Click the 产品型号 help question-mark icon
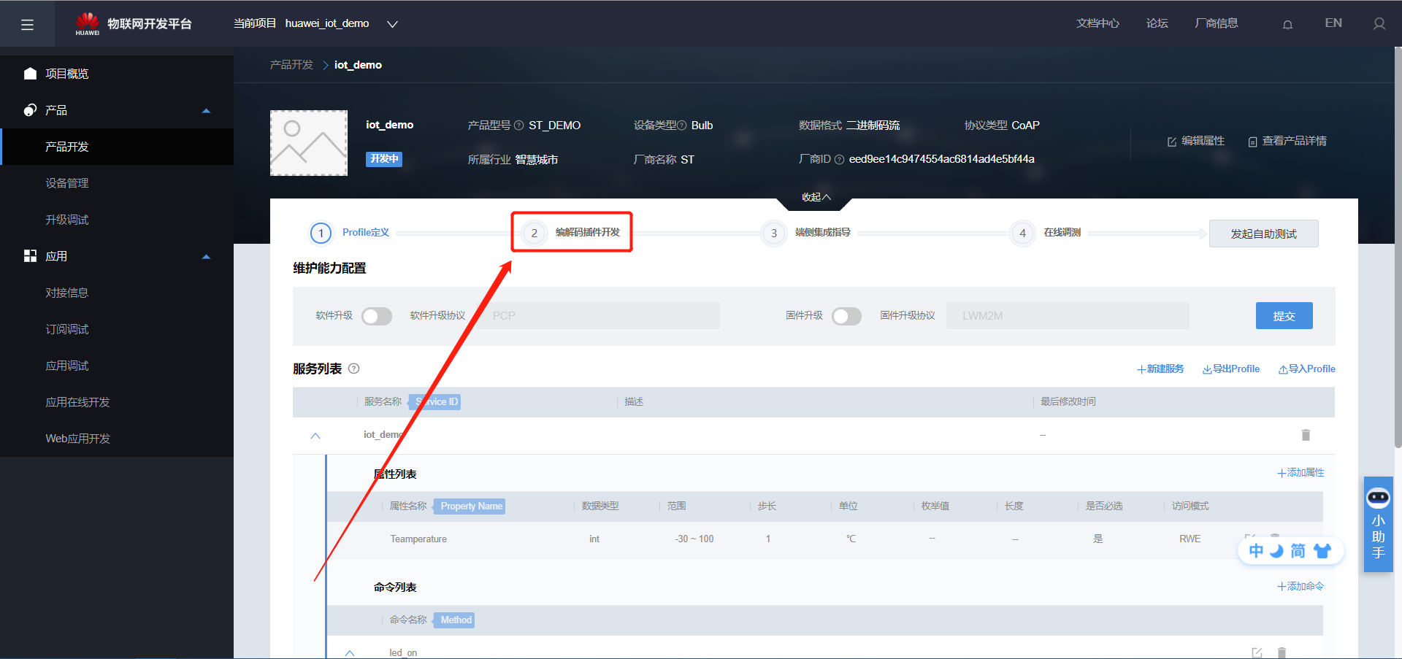The image size is (1402, 659). pos(518,126)
